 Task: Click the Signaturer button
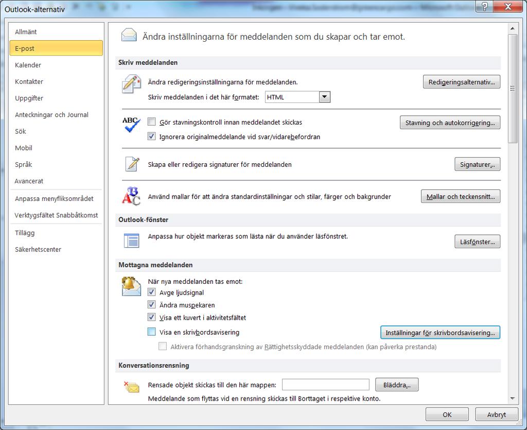477,164
